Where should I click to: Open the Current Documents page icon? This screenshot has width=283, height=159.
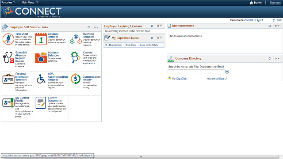(41, 103)
